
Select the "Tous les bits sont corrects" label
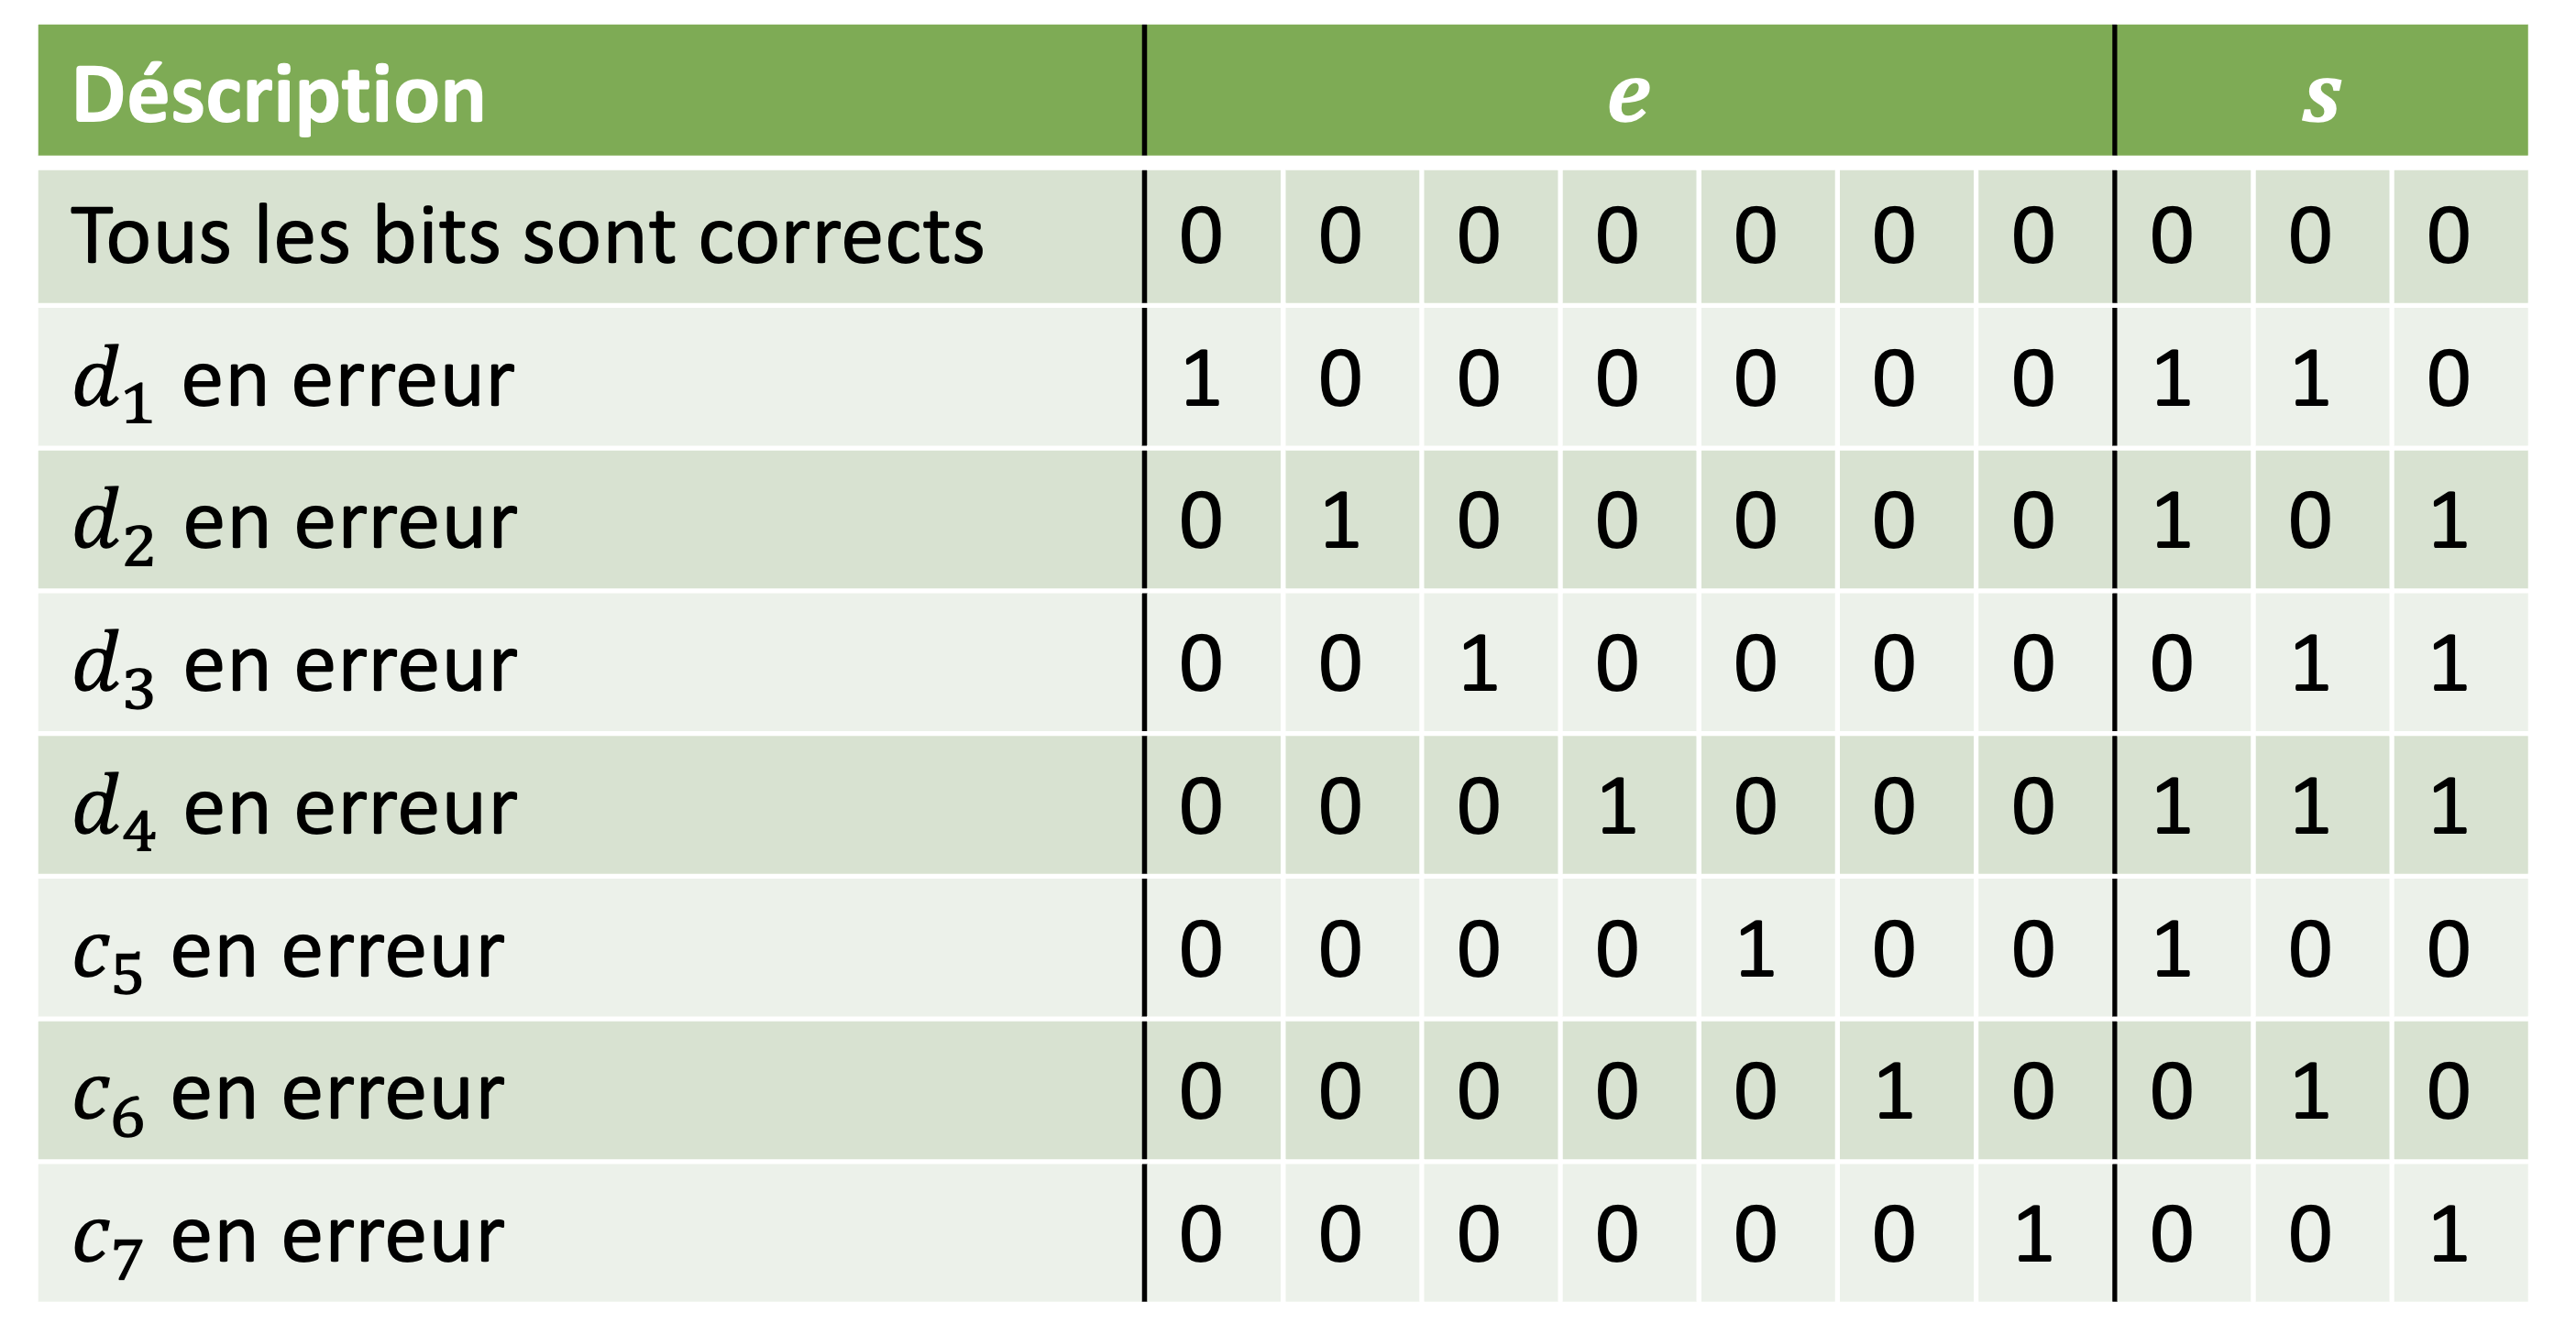pos(527,236)
